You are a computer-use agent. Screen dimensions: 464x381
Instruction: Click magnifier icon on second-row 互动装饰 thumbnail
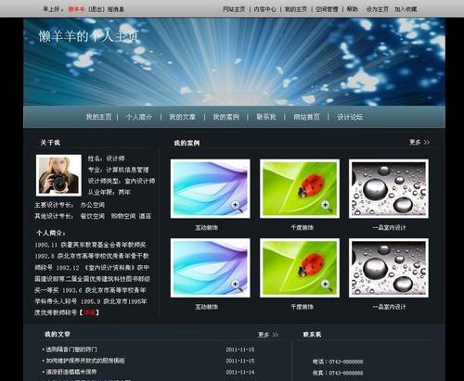click(237, 286)
